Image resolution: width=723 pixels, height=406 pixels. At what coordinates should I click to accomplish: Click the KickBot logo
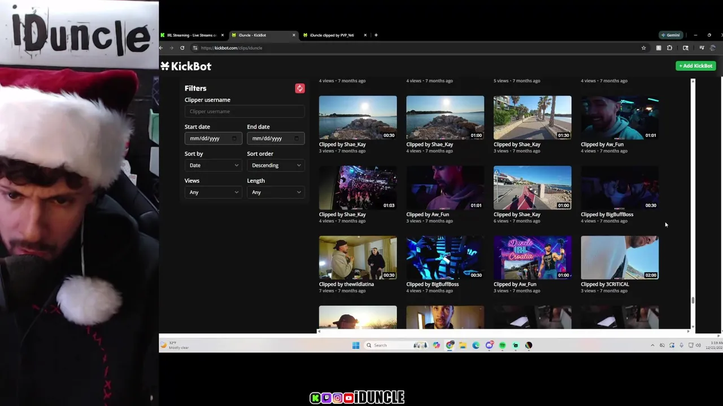pyautogui.click(x=186, y=67)
